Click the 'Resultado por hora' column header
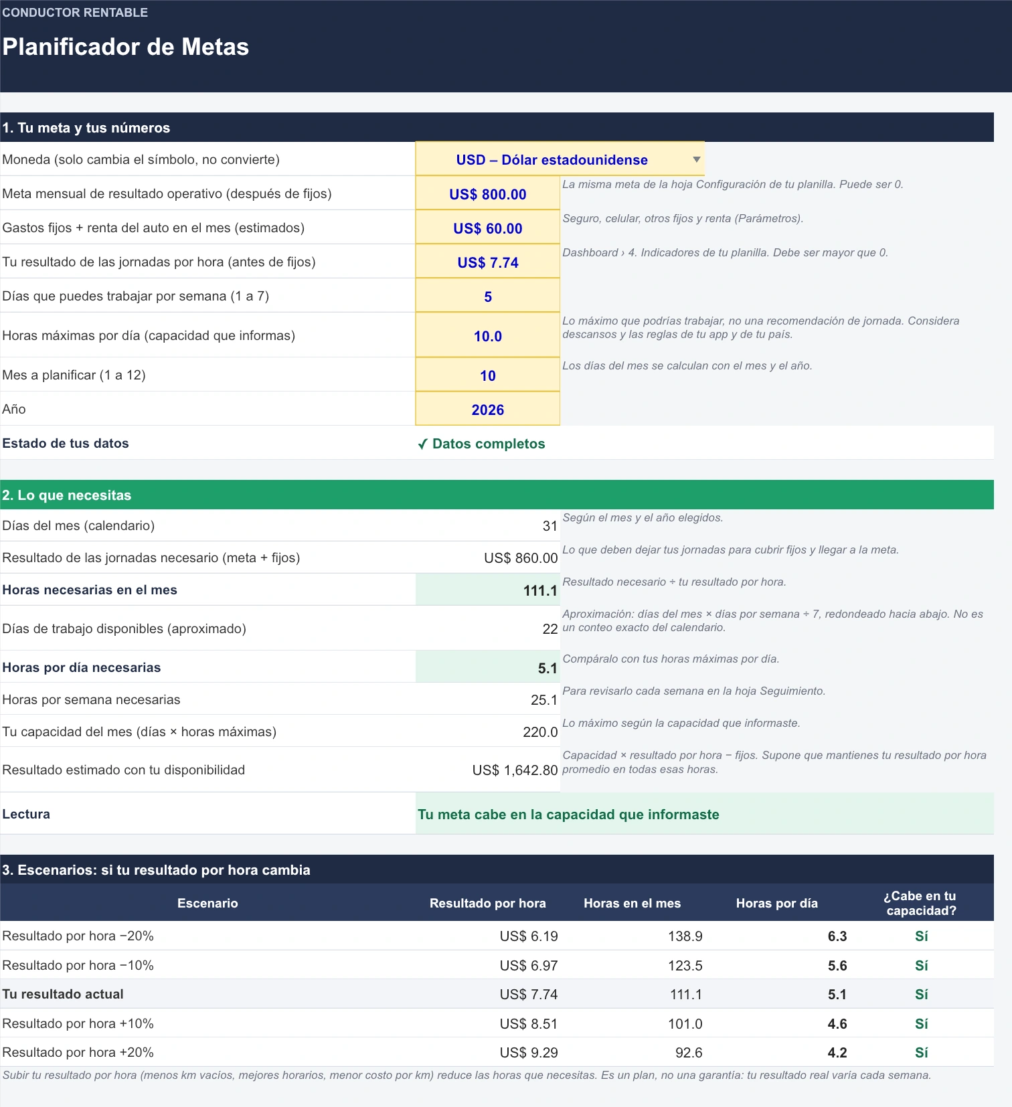The image size is (1012, 1107). pos(487,903)
